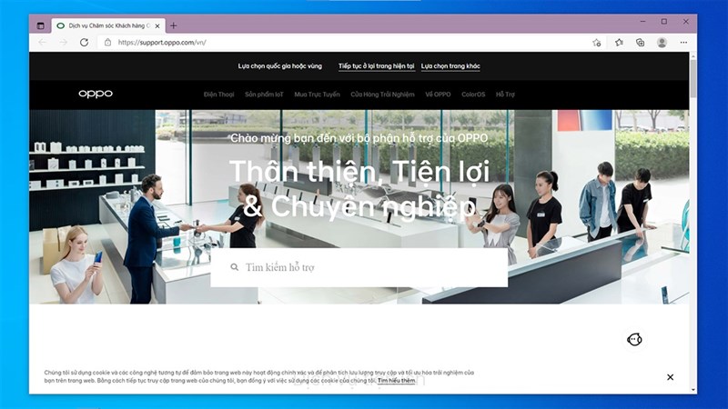Open the Điện Thoại menu
Screen dimensions: 728x409
tap(218, 95)
